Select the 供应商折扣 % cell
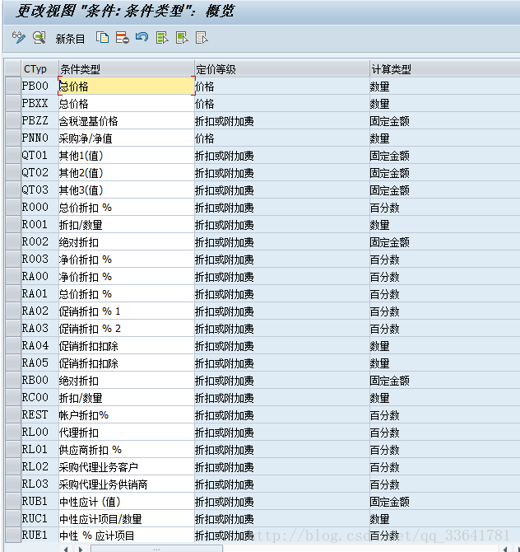Image resolution: width=520 pixels, height=552 pixels. 127,449
